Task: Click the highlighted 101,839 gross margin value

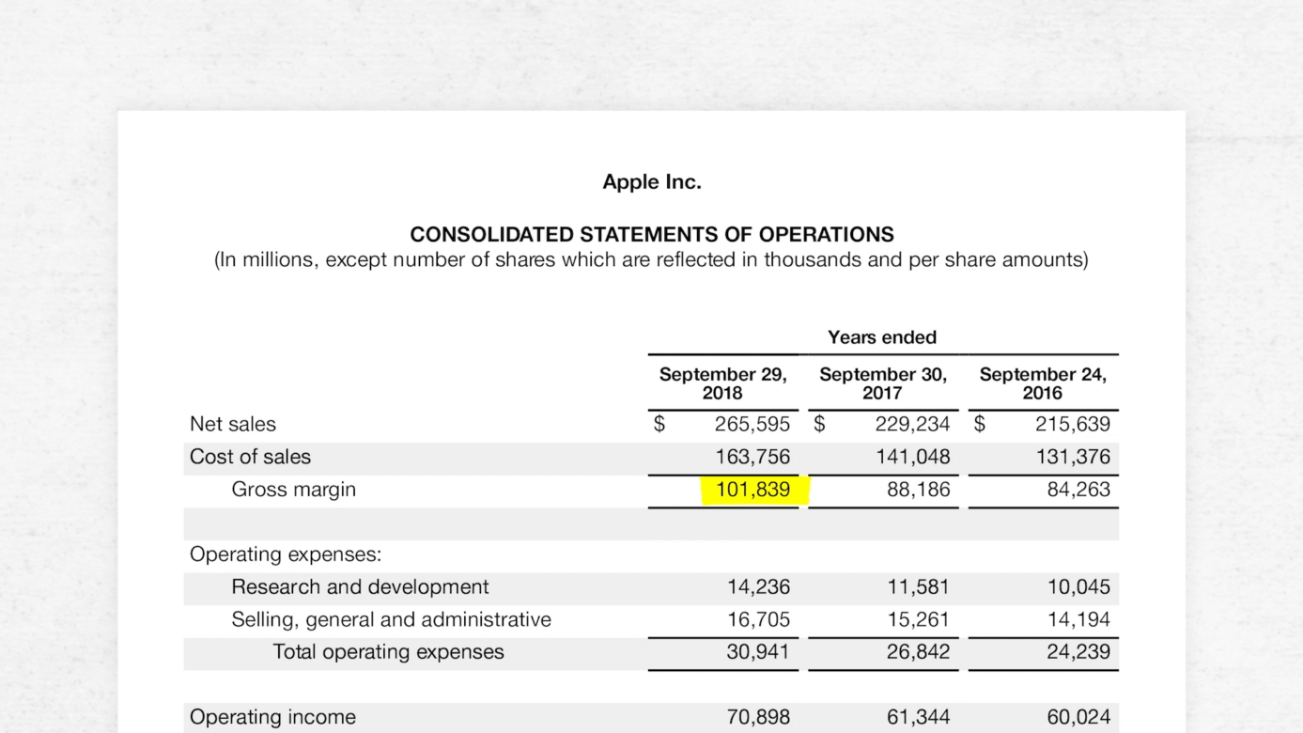Action: (x=753, y=490)
